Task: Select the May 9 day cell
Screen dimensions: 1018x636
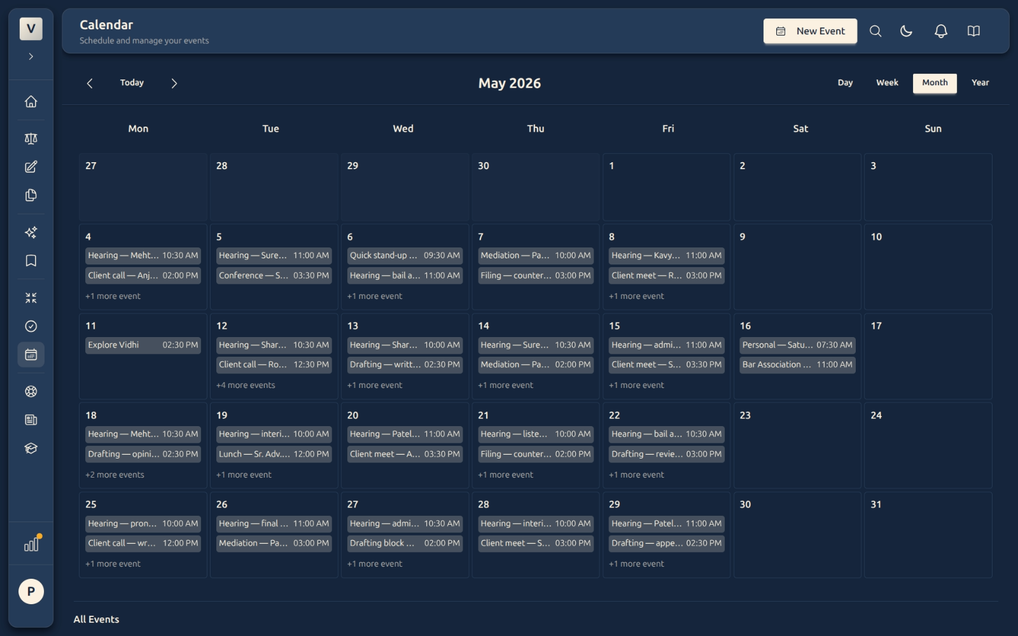Action: (797, 267)
